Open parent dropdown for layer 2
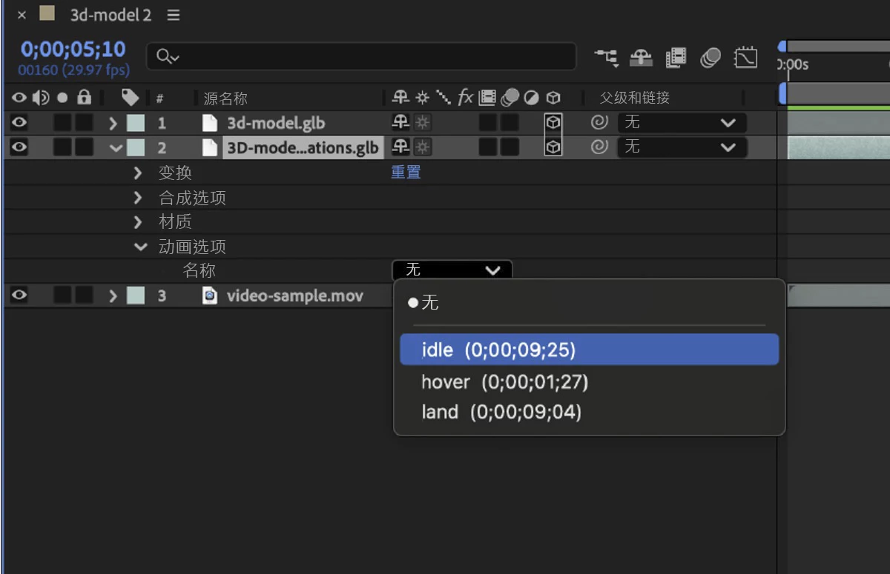This screenshot has height=574, width=890. (681, 147)
